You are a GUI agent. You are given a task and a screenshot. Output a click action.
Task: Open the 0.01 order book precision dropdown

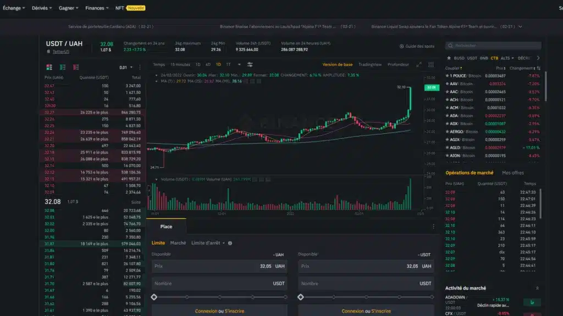click(126, 67)
